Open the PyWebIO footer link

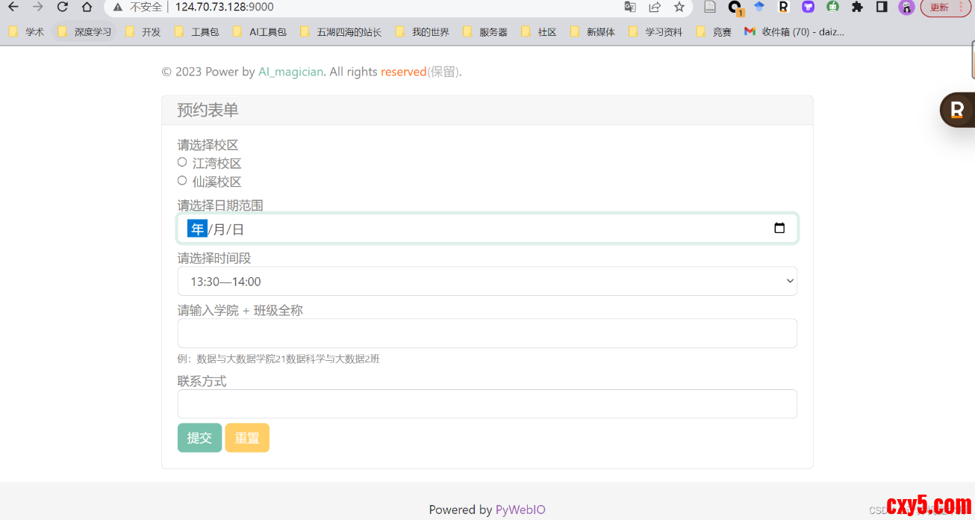tap(520, 510)
